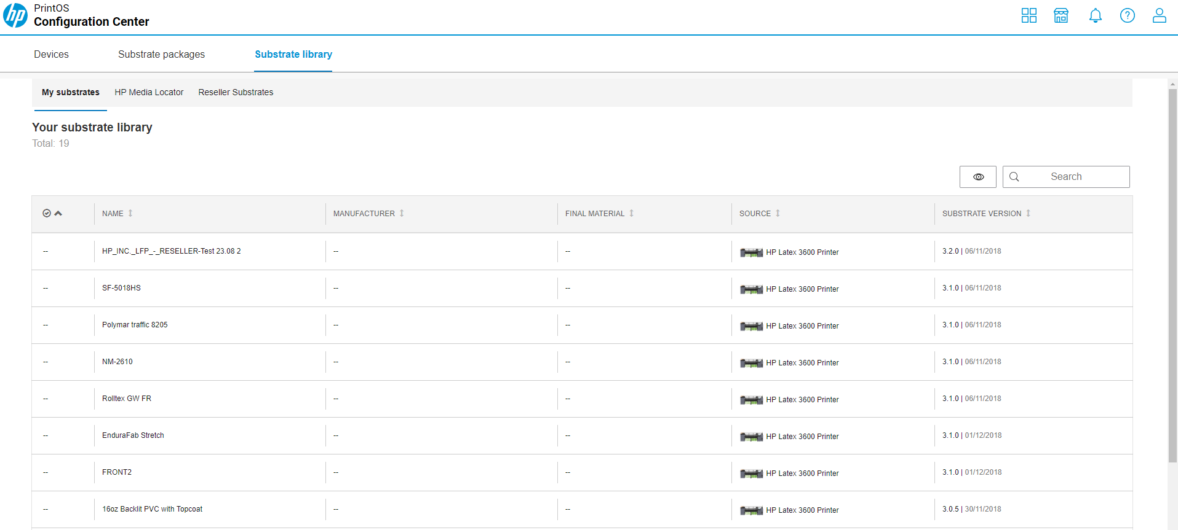
Task: Click printer icon in HP_INC._LFP row
Action: [751, 252]
